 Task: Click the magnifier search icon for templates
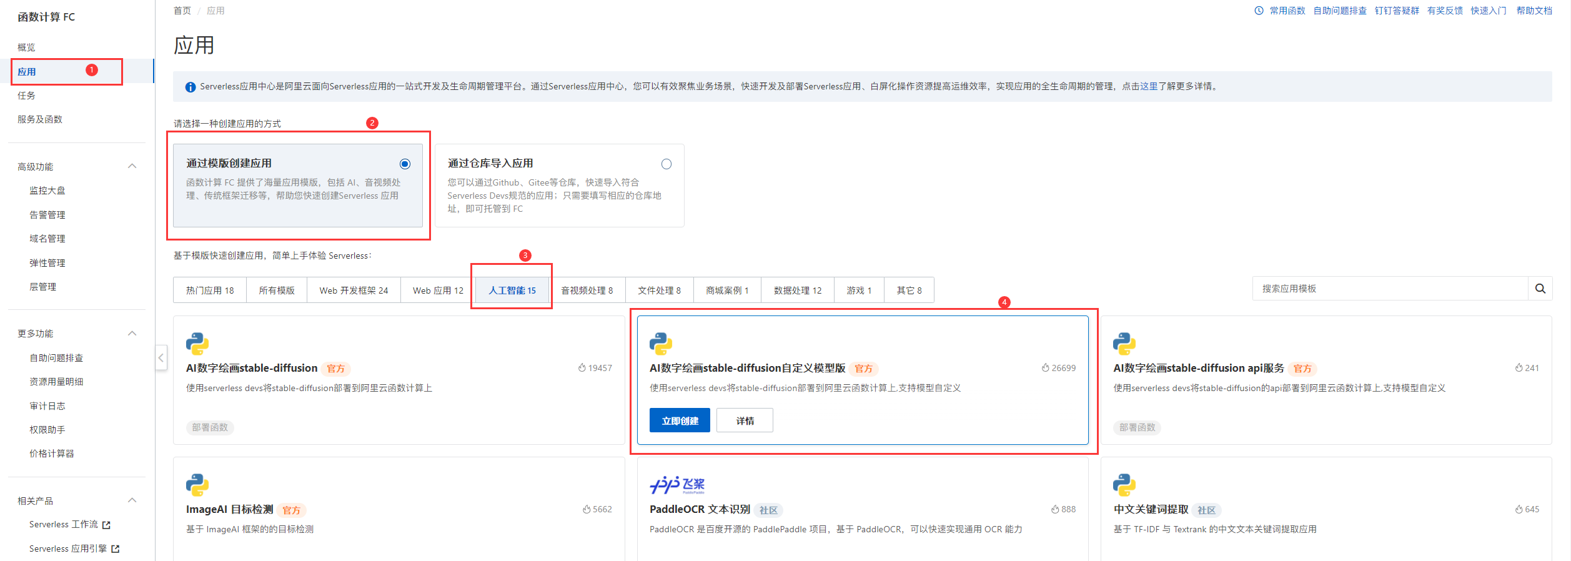pos(1540,289)
